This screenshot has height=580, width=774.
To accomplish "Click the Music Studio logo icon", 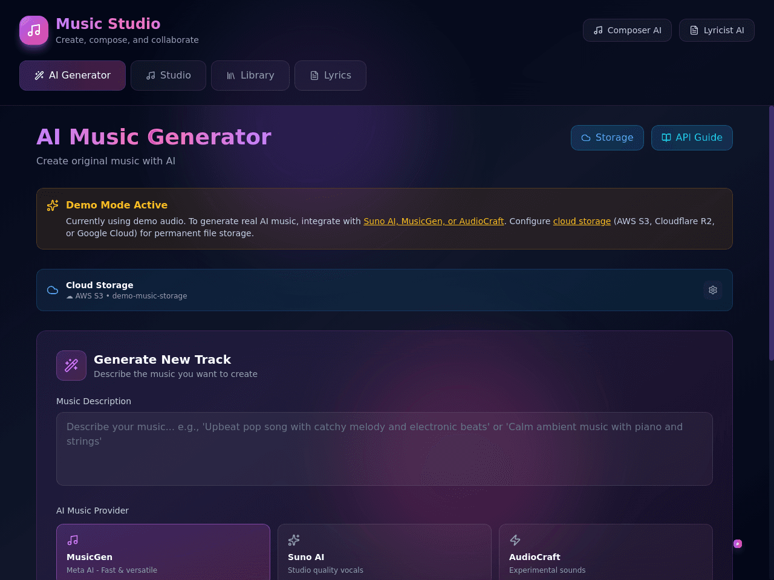I will [x=34, y=30].
